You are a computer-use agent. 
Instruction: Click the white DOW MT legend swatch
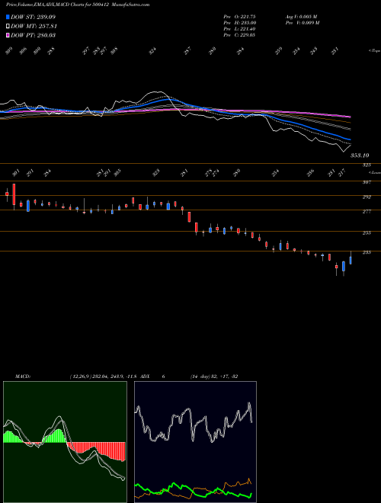coord(8,26)
